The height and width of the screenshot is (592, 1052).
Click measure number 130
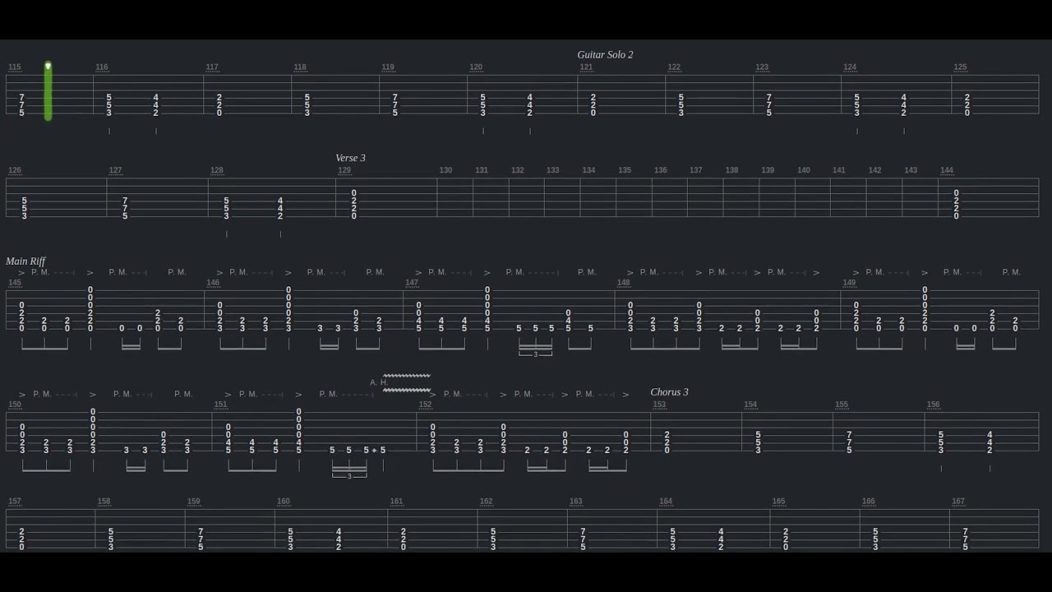(445, 171)
